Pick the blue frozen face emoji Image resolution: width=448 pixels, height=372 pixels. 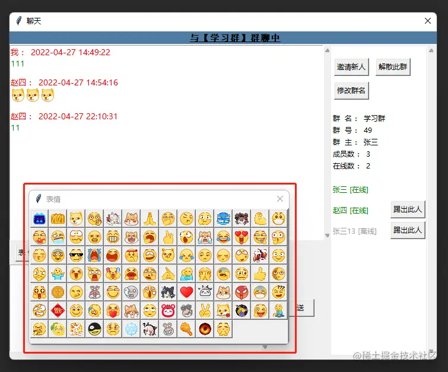[223, 218]
